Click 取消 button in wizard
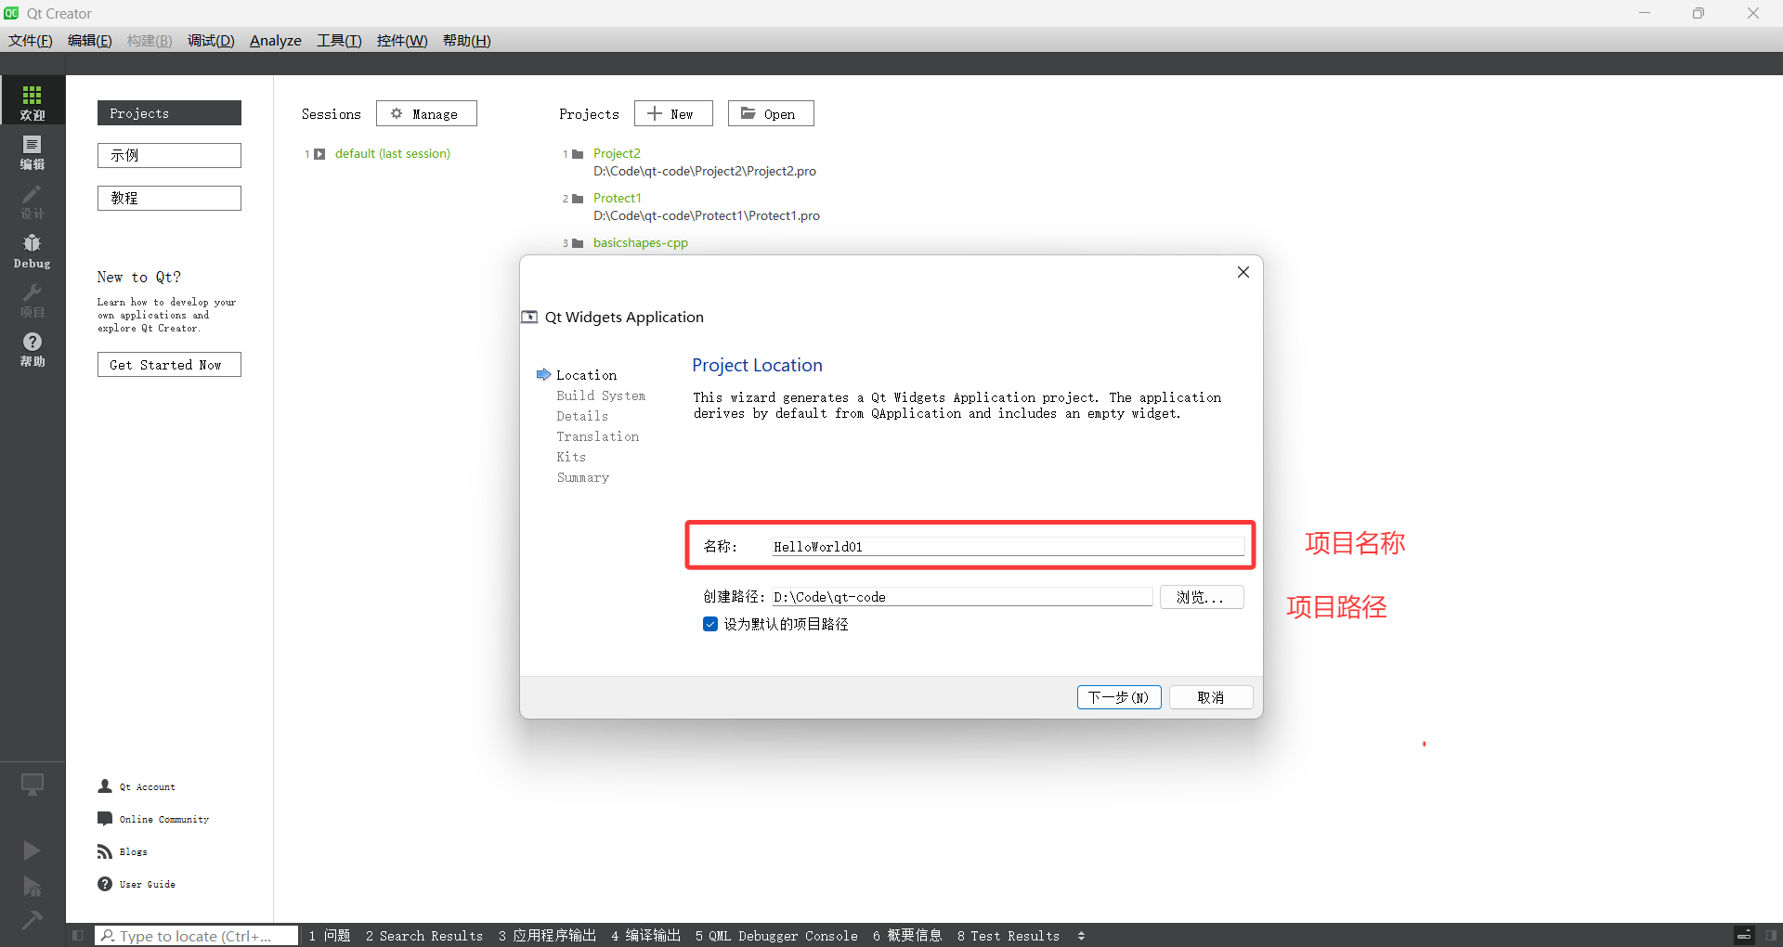Screen dimensions: 1783x947 1211,697
